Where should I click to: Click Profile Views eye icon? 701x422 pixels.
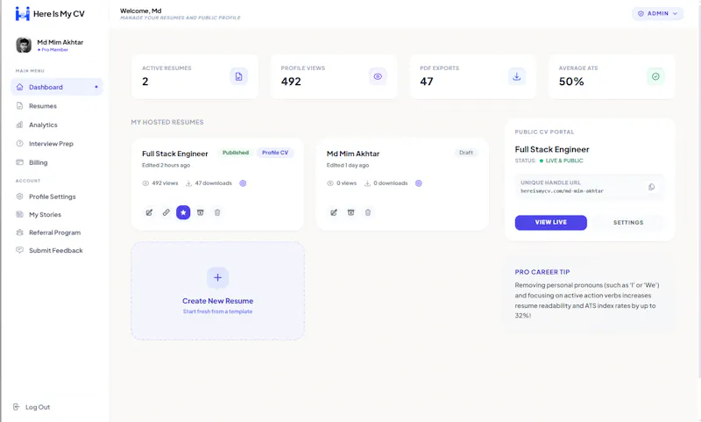pos(378,76)
